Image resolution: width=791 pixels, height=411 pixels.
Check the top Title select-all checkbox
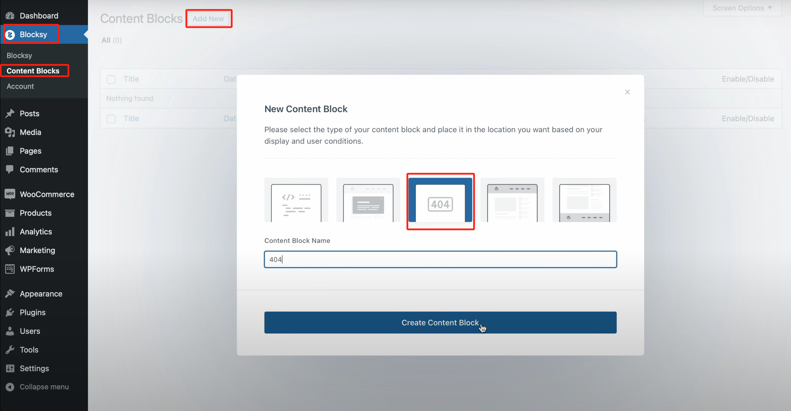click(111, 79)
